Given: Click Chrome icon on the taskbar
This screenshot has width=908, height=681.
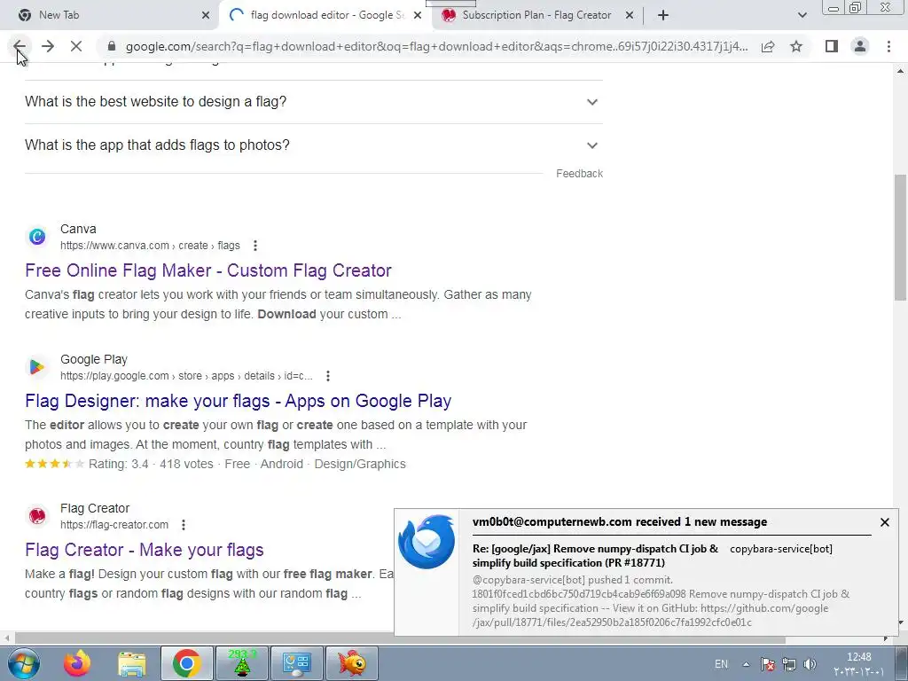Looking at the screenshot, I should 186,663.
